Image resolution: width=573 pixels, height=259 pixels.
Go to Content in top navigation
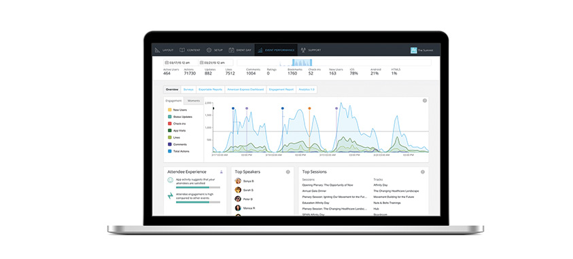coord(193,50)
